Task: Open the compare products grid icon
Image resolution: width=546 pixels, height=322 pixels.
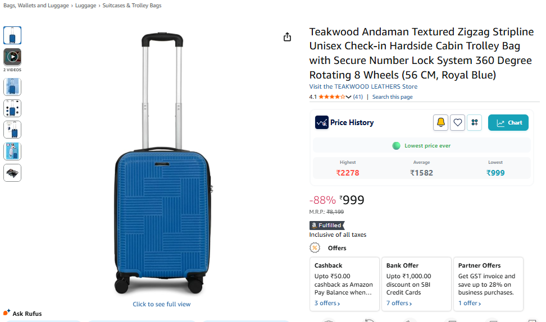Action: click(x=474, y=122)
